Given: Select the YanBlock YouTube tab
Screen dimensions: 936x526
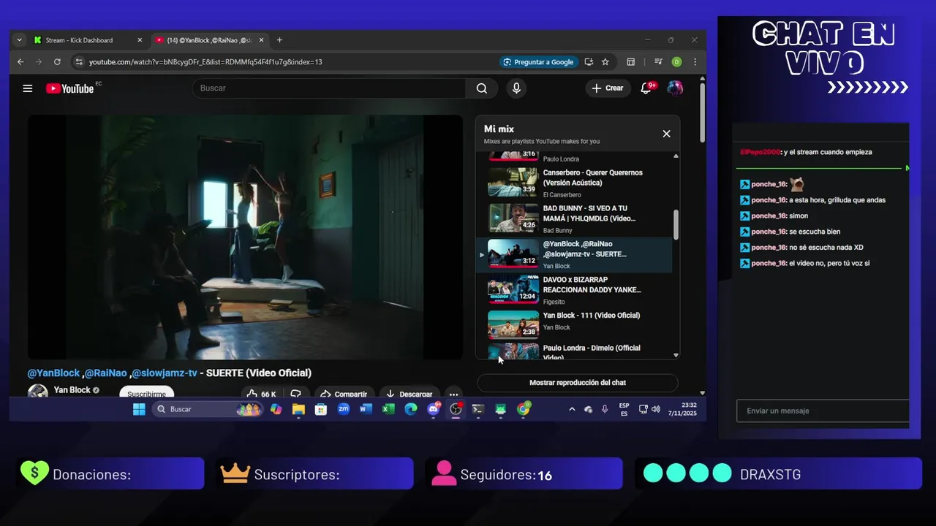Looking at the screenshot, I should coord(208,40).
